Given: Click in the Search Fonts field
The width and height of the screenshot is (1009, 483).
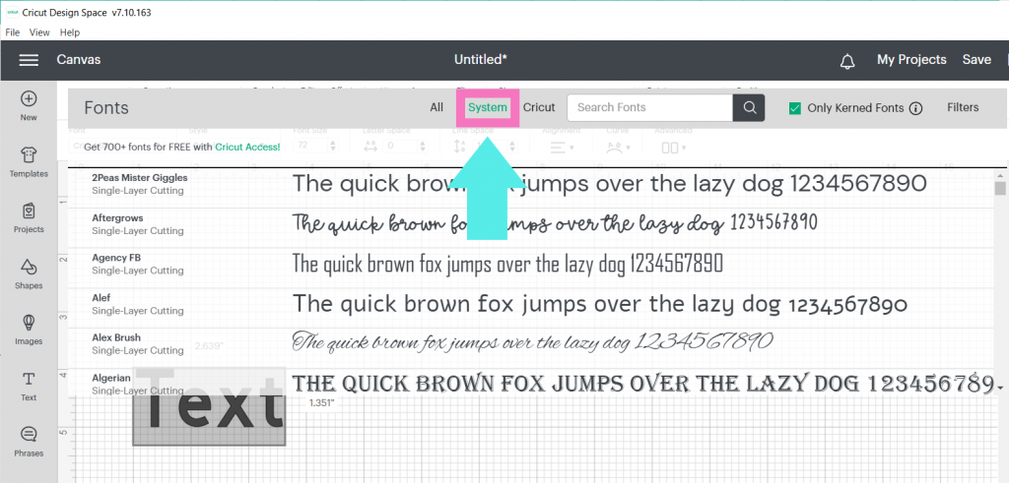Looking at the screenshot, I should point(650,108).
